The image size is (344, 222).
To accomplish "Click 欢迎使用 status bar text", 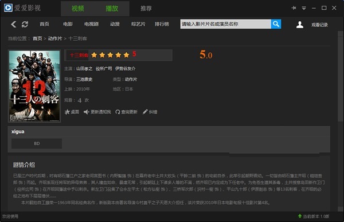I will (x=10, y=216).
